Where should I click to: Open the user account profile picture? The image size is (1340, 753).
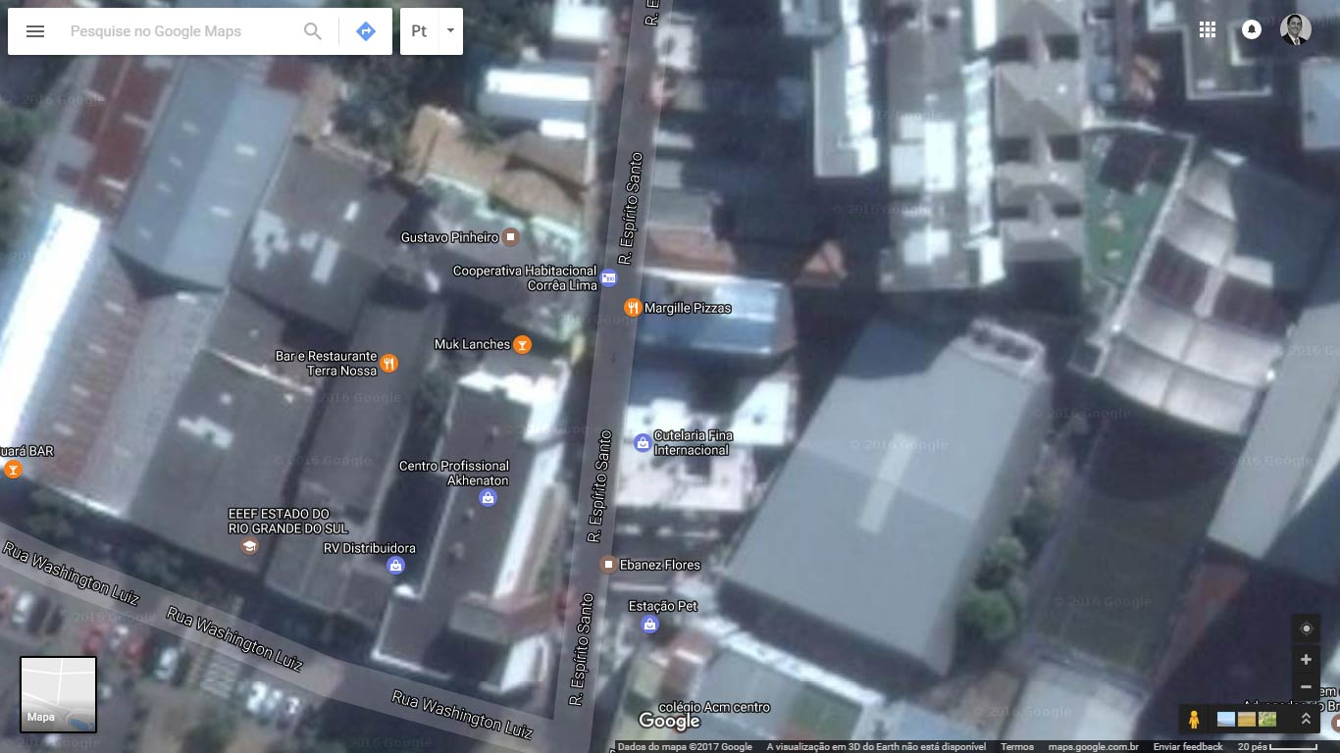pos(1296,29)
